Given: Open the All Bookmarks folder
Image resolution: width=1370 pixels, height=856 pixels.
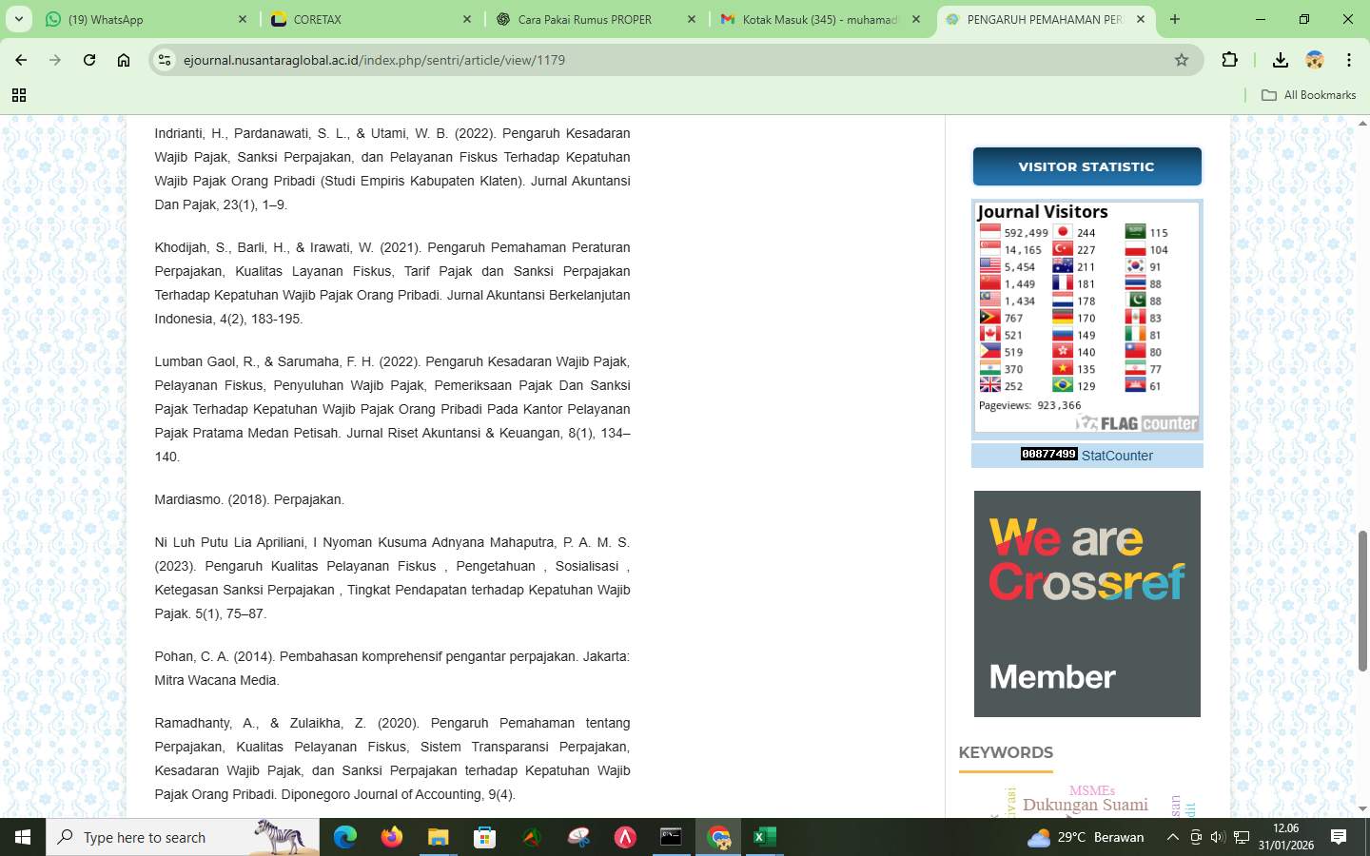Looking at the screenshot, I should click(1308, 95).
